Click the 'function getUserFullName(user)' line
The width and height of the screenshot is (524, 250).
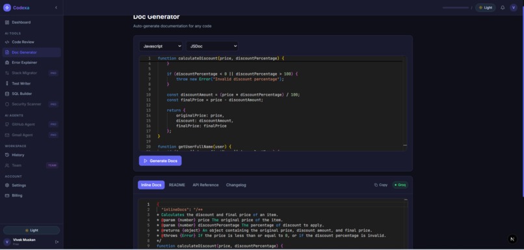[x=194, y=146]
